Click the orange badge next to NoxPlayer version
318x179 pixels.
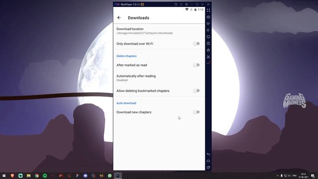pyautogui.click(x=143, y=4)
